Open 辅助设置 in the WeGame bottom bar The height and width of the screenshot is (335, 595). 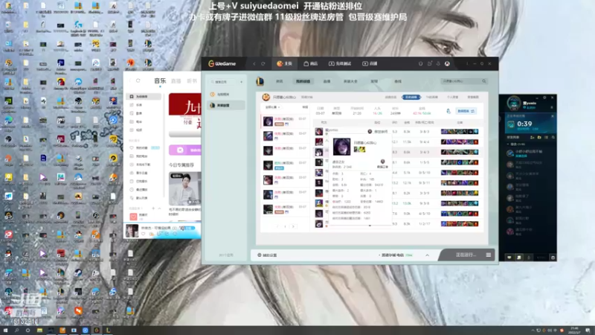point(267,255)
